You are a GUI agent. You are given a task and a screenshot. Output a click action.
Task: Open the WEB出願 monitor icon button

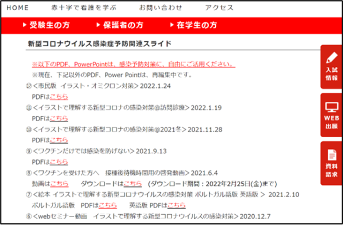click(331, 115)
